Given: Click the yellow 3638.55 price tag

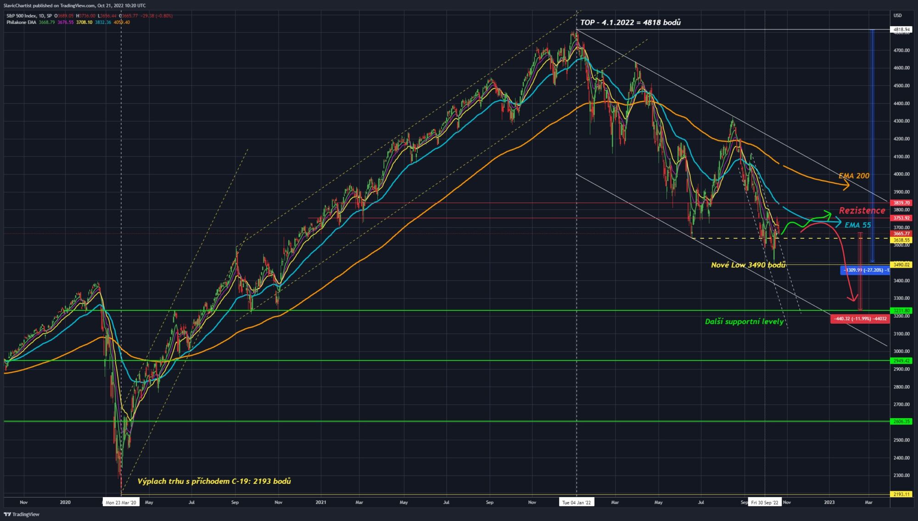Looking at the screenshot, I should click(901, 240).
